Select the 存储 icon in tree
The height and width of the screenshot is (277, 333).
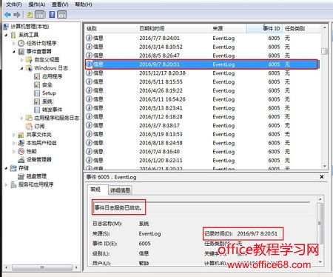(13, 168)
